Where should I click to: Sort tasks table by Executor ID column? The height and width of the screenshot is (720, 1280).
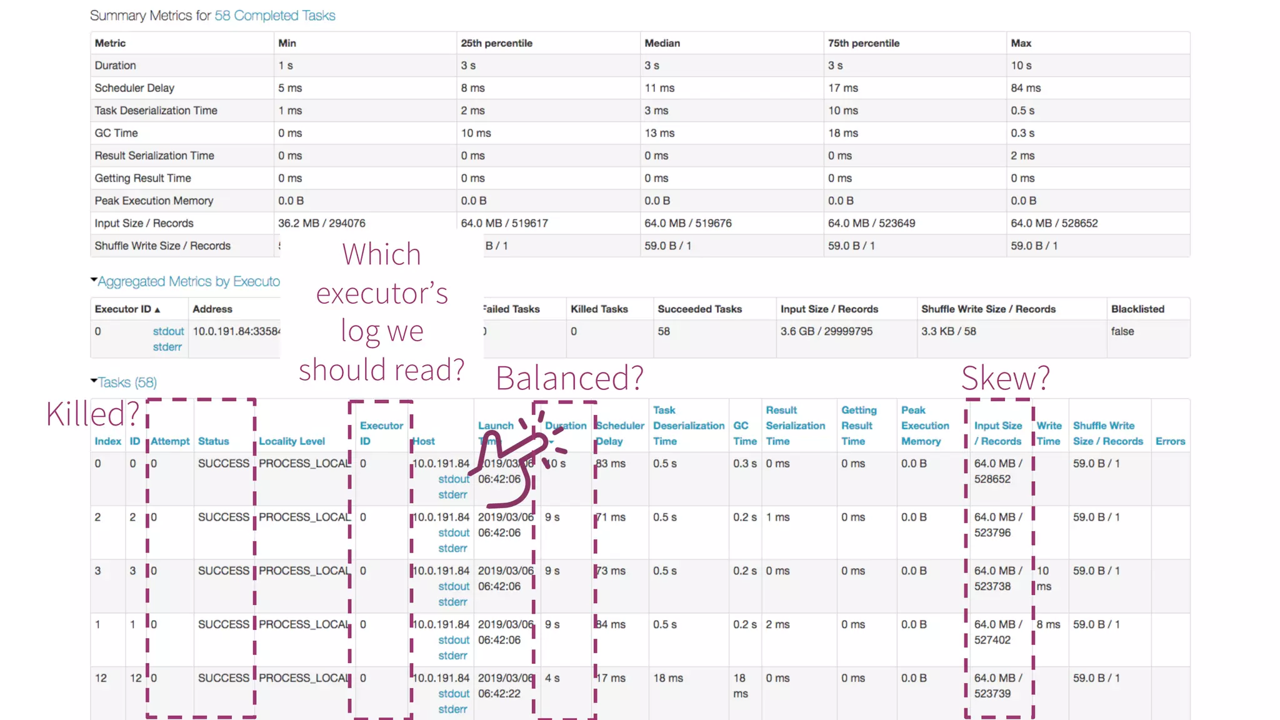[381, 433]
